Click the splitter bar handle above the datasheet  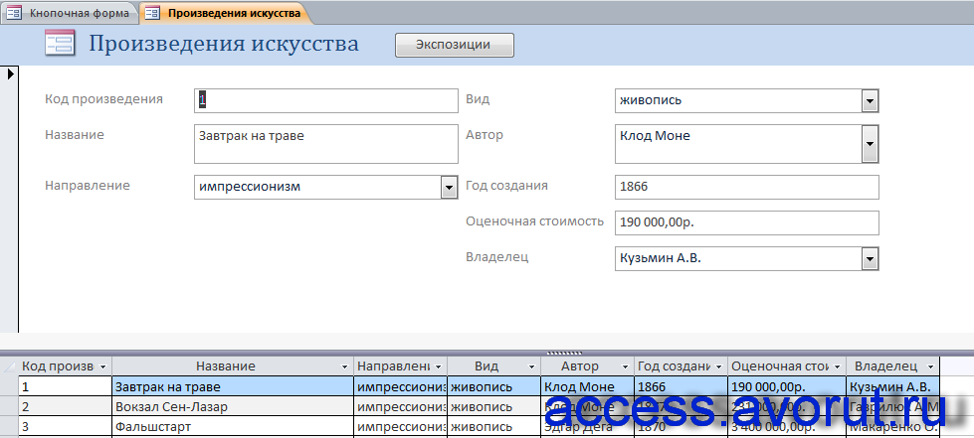pyautogui.click(x=563, y=353)
